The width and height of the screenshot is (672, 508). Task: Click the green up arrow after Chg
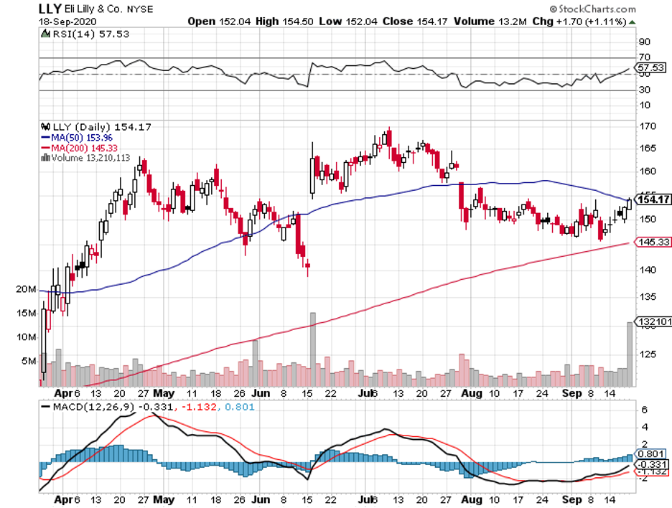632,22
